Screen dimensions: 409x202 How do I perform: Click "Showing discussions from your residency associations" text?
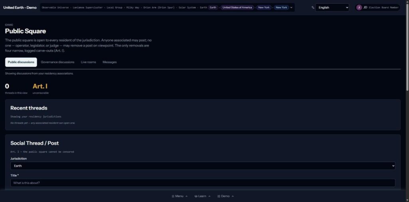click(x=39, y=74)
